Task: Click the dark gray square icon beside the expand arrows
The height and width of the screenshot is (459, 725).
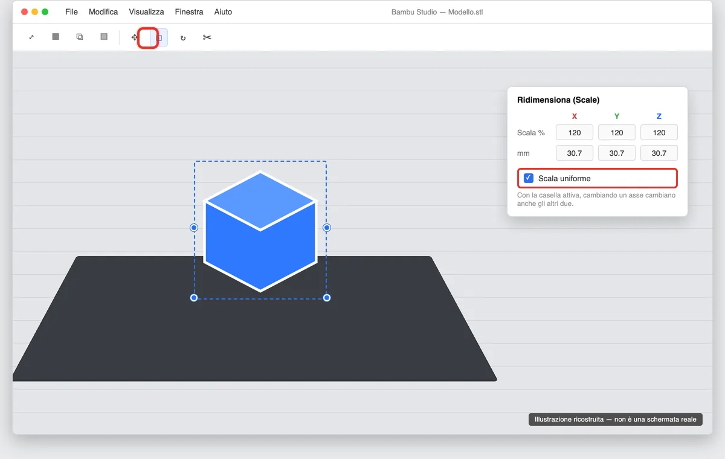Action: 56,37
